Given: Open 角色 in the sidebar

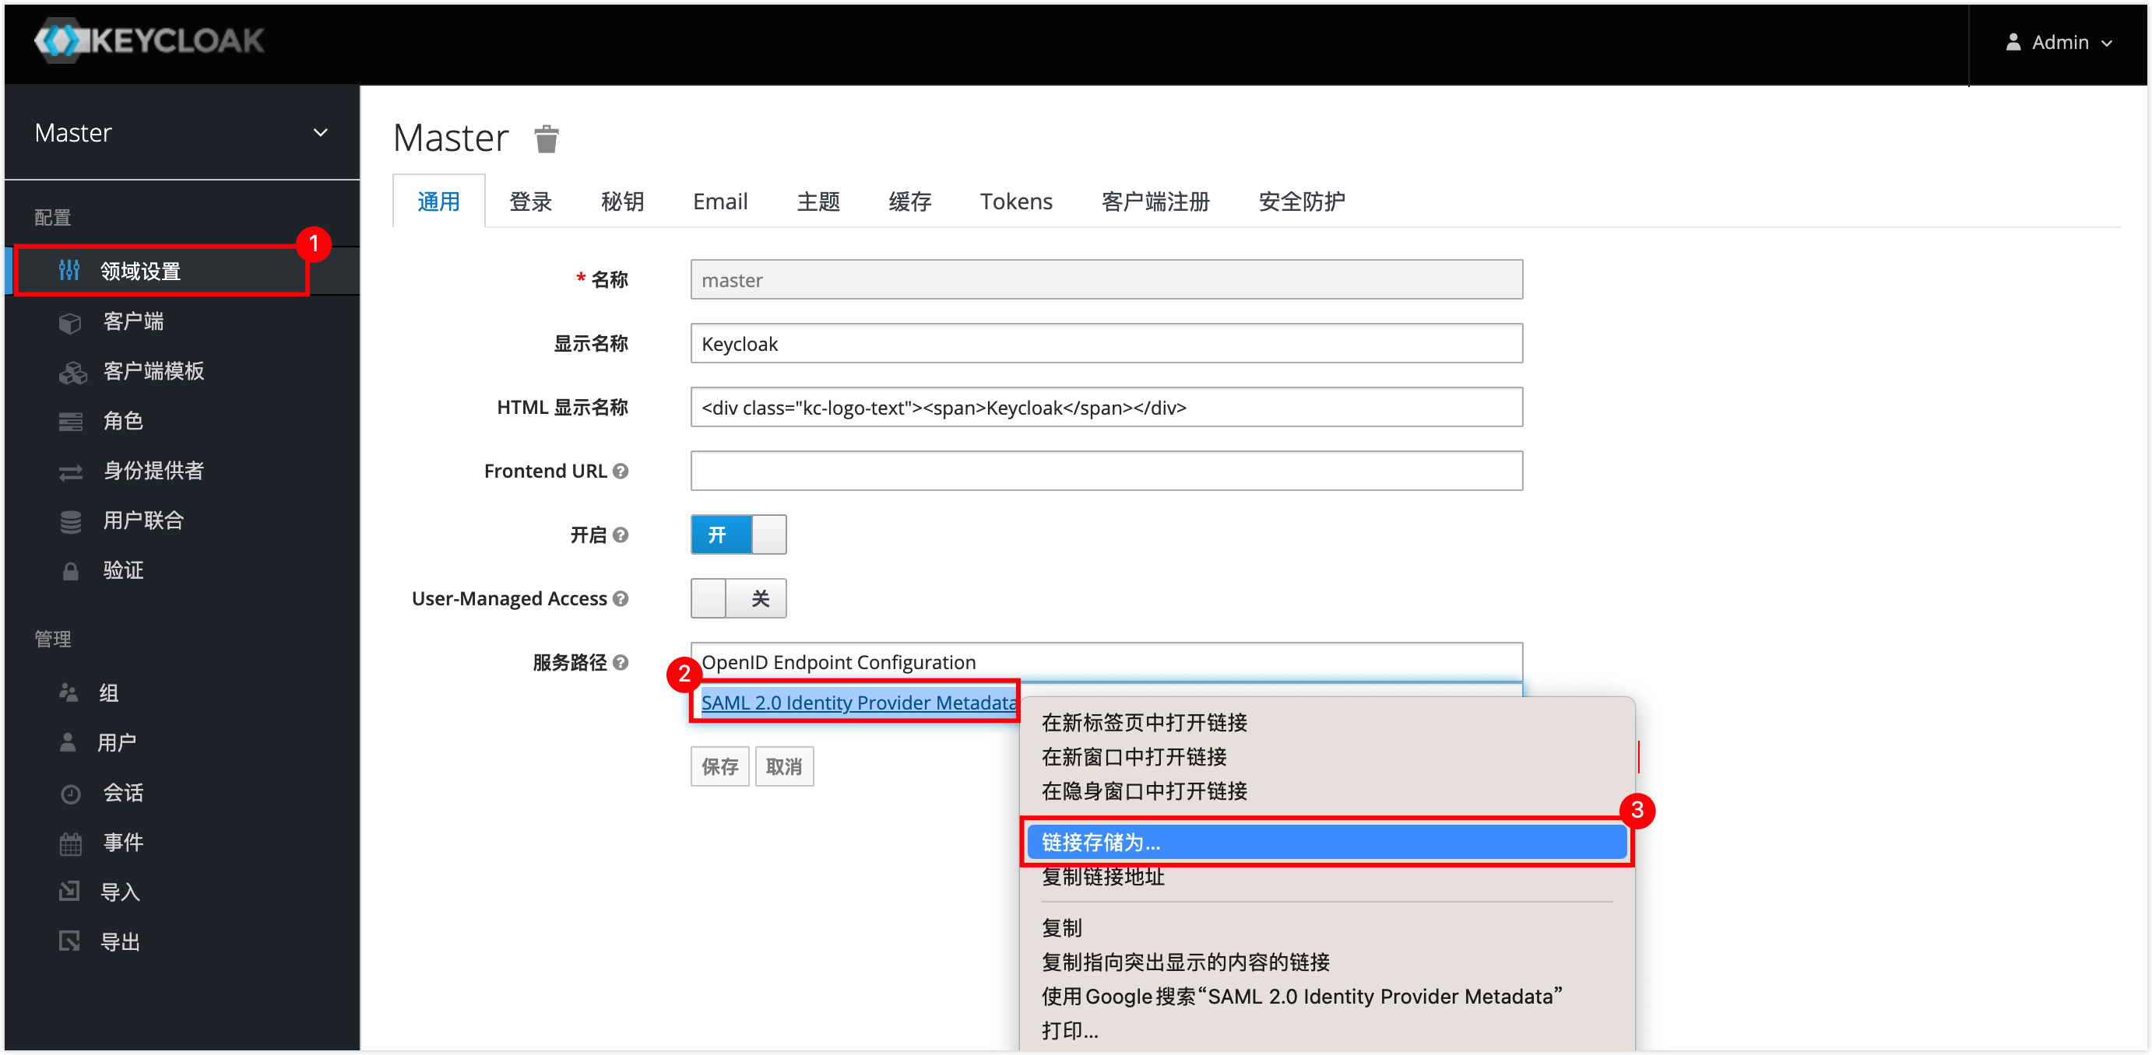Looking at the screenshot, I should pyautogui.click(x=123, y=422).
